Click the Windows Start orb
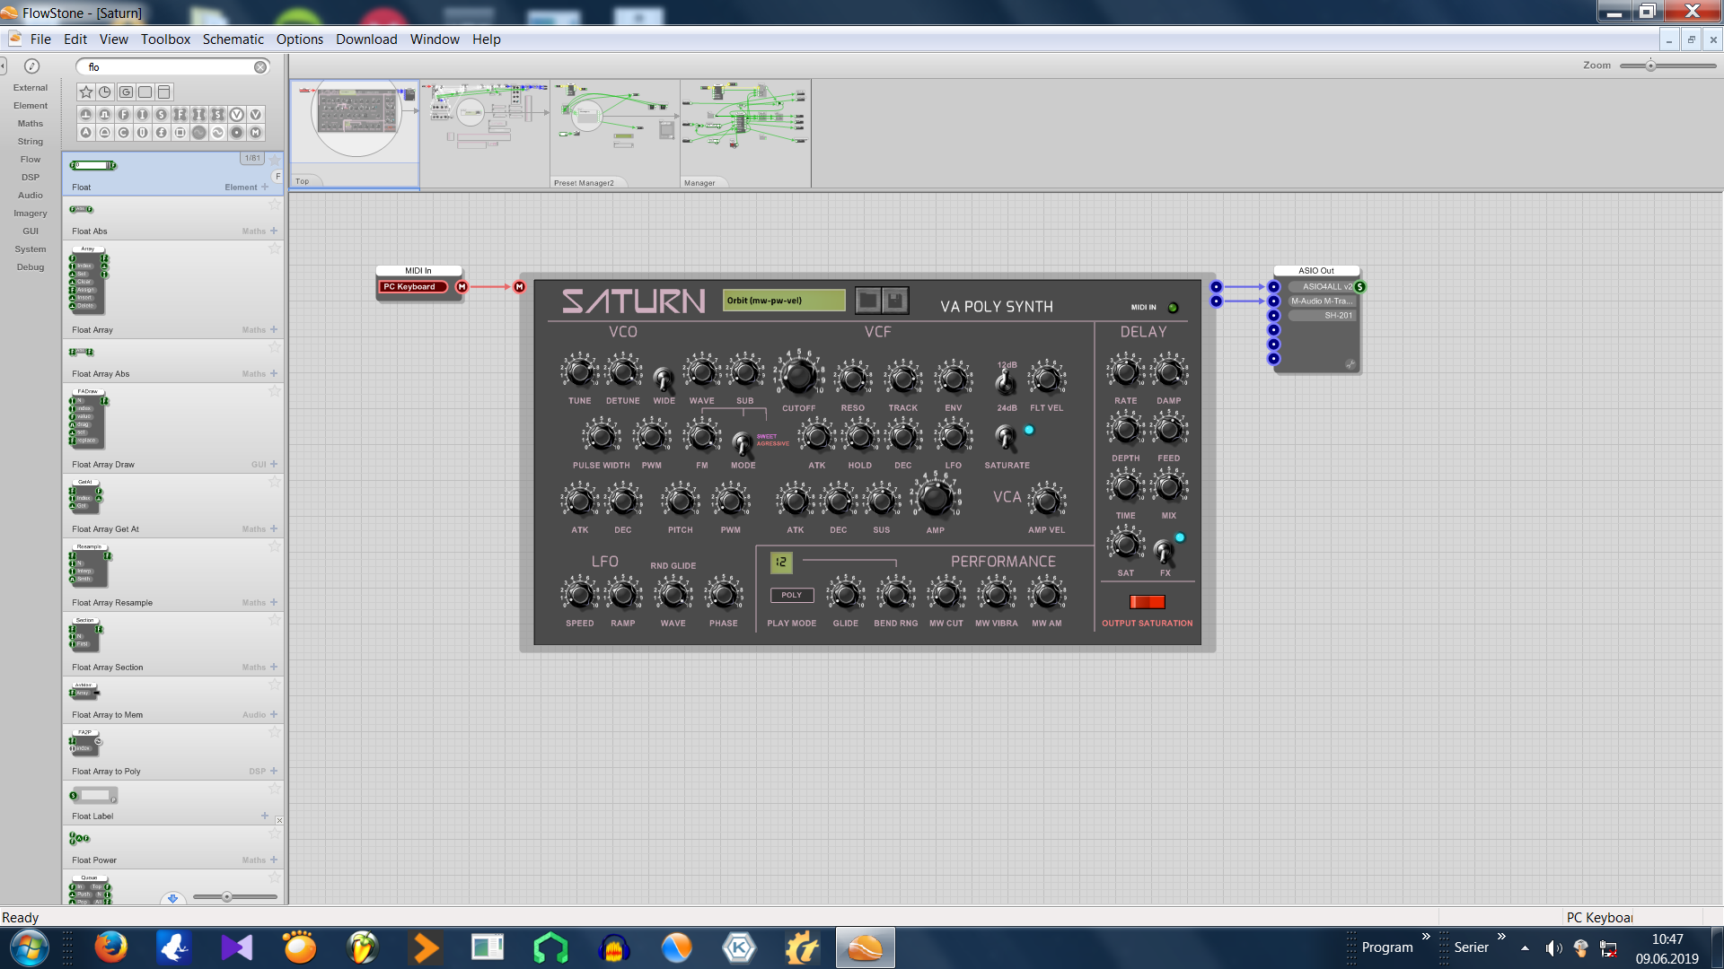 [x=30, y=947]
